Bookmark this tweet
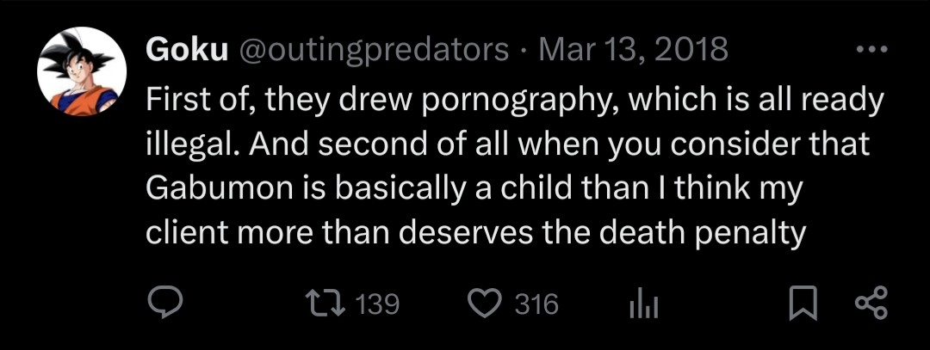The image size is (930, 350). pyautogui.click(x=801, y=304)
